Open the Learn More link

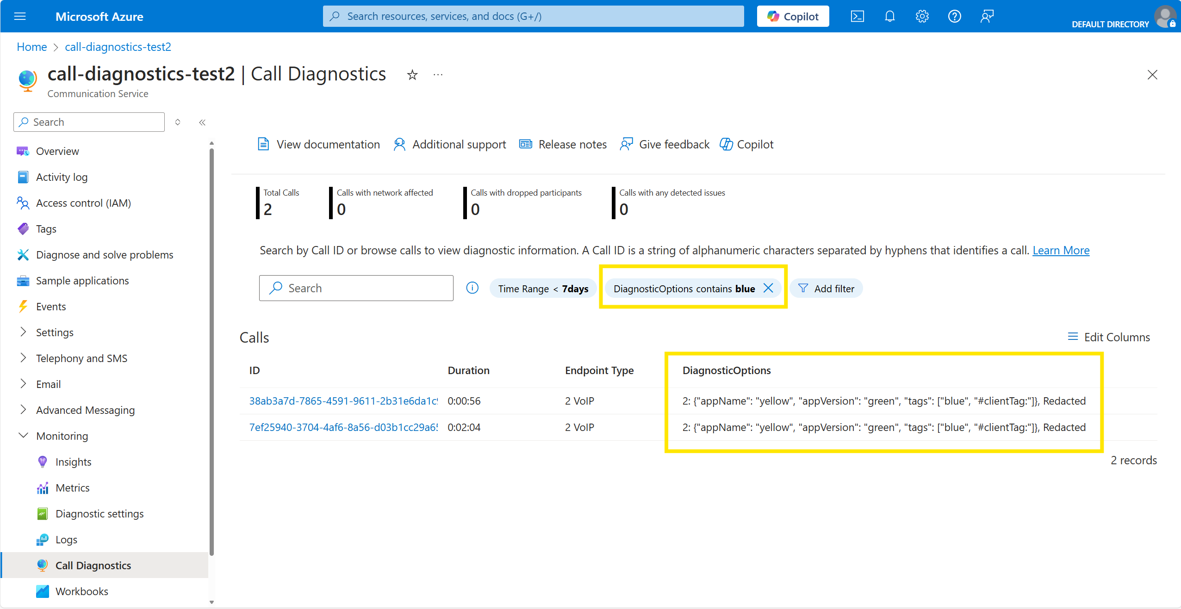point(1061,250)
